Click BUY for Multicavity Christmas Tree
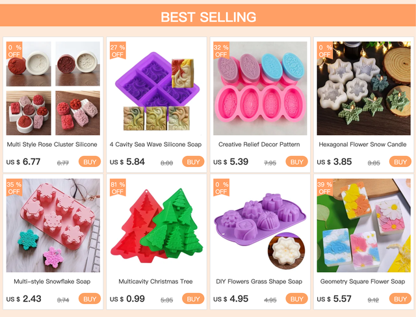 click(193, 299)
